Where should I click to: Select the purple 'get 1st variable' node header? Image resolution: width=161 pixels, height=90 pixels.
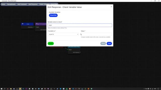(x=41, y=24)
